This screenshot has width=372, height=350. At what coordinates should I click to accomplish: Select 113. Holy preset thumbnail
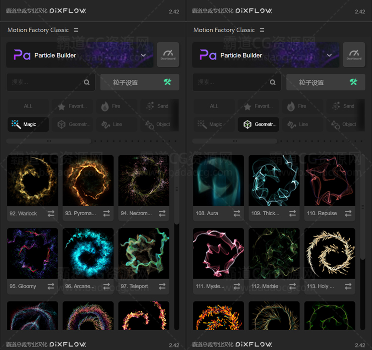(x=330, y=253)
